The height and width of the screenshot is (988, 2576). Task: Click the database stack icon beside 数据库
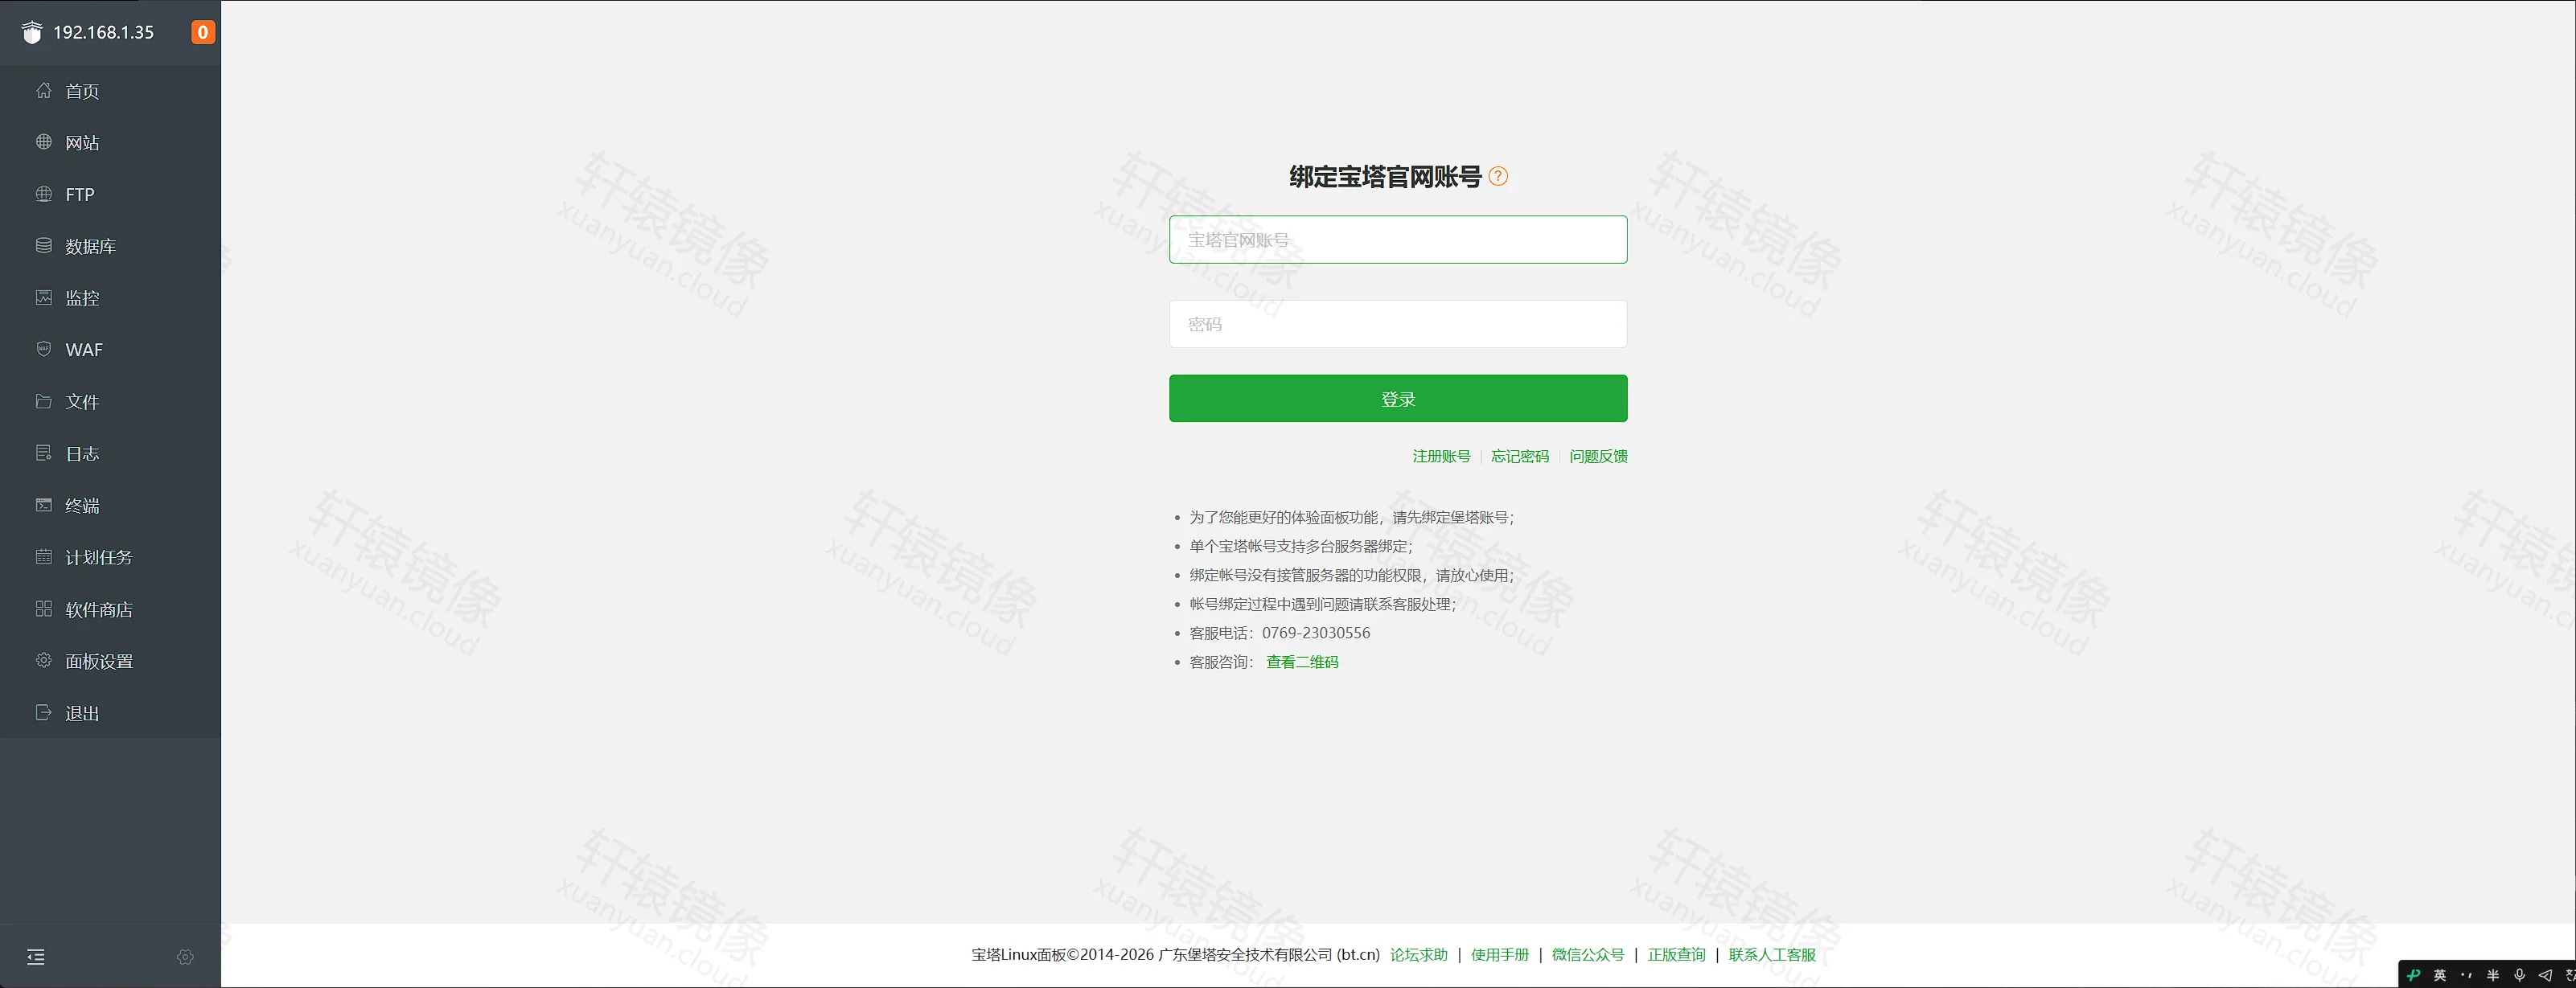[43, 246]
